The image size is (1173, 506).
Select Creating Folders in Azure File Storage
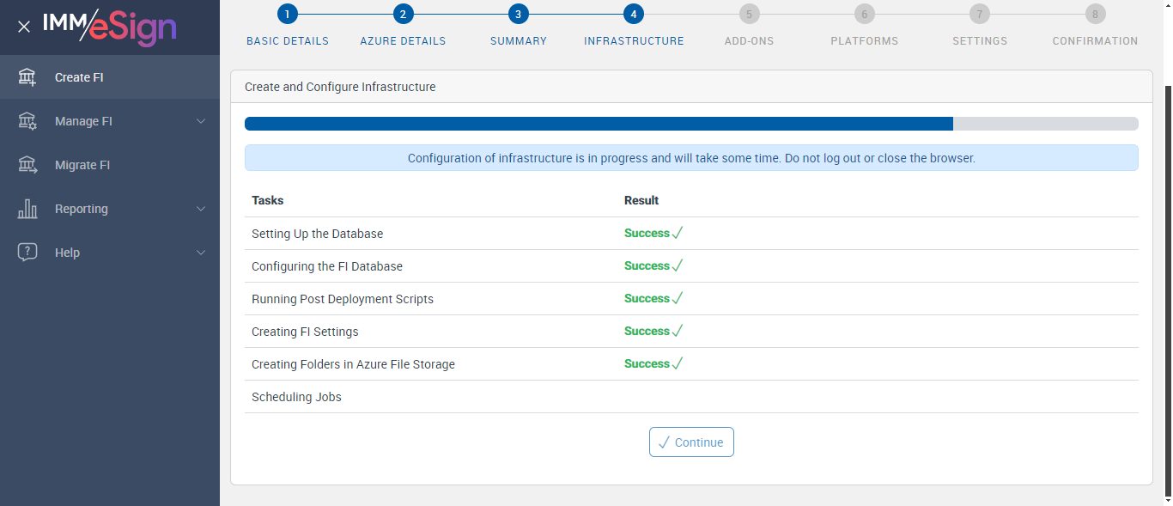tap(353, 364)
